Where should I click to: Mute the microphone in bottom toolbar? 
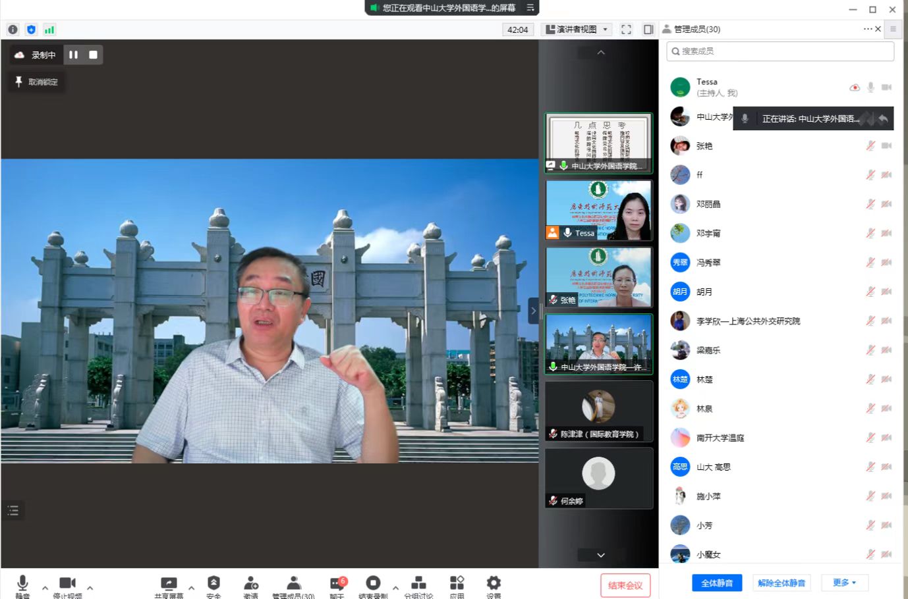[x=22, y=584]
